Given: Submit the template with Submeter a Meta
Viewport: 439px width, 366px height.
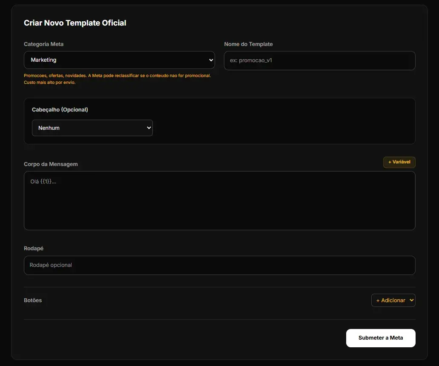Looking at the screenshot, I should click(381, 338).
